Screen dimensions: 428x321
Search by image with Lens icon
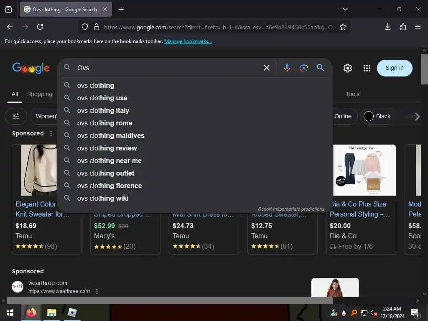click(303, 68)
